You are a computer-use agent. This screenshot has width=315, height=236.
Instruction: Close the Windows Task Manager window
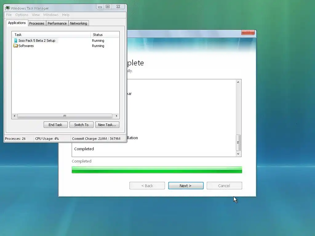point(118,7)
